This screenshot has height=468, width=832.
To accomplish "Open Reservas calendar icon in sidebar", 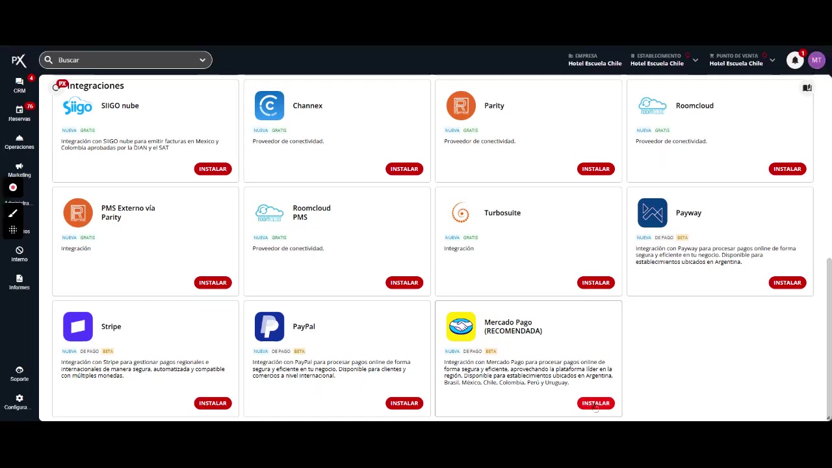I will point(19,110).
